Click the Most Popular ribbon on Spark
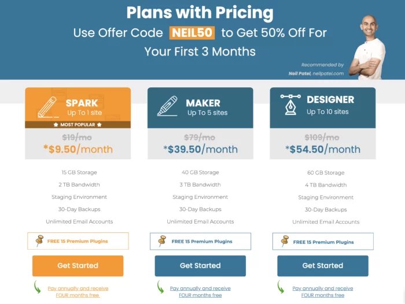Image resolution: width=405 pixels, height=304 pixels. point(78,125)
